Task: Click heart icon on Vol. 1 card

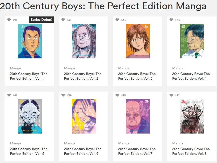Action: tap(9, 20)
